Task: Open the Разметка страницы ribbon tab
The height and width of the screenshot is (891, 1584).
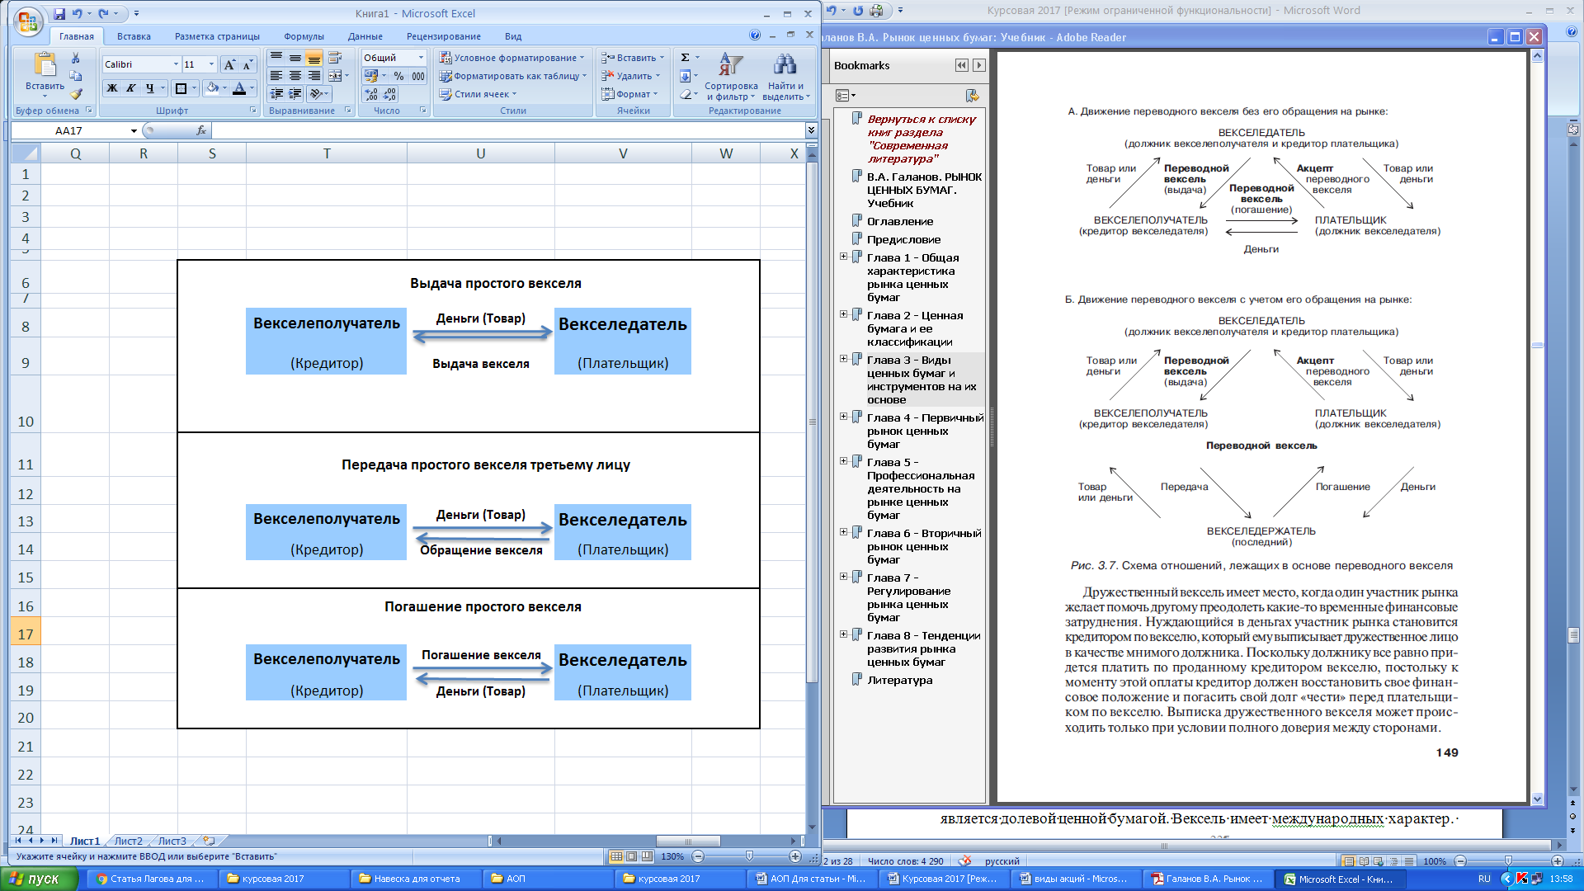Action: pos(217,36)
